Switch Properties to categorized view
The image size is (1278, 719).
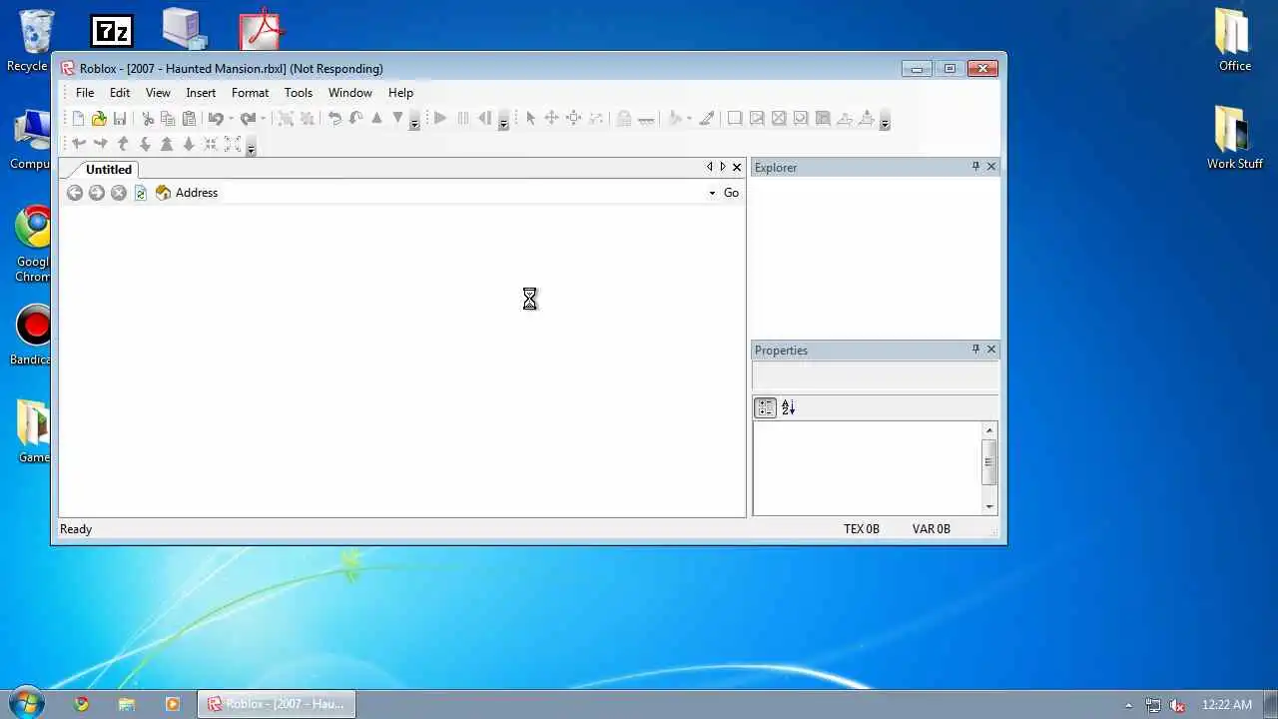(x=765, y=407)
